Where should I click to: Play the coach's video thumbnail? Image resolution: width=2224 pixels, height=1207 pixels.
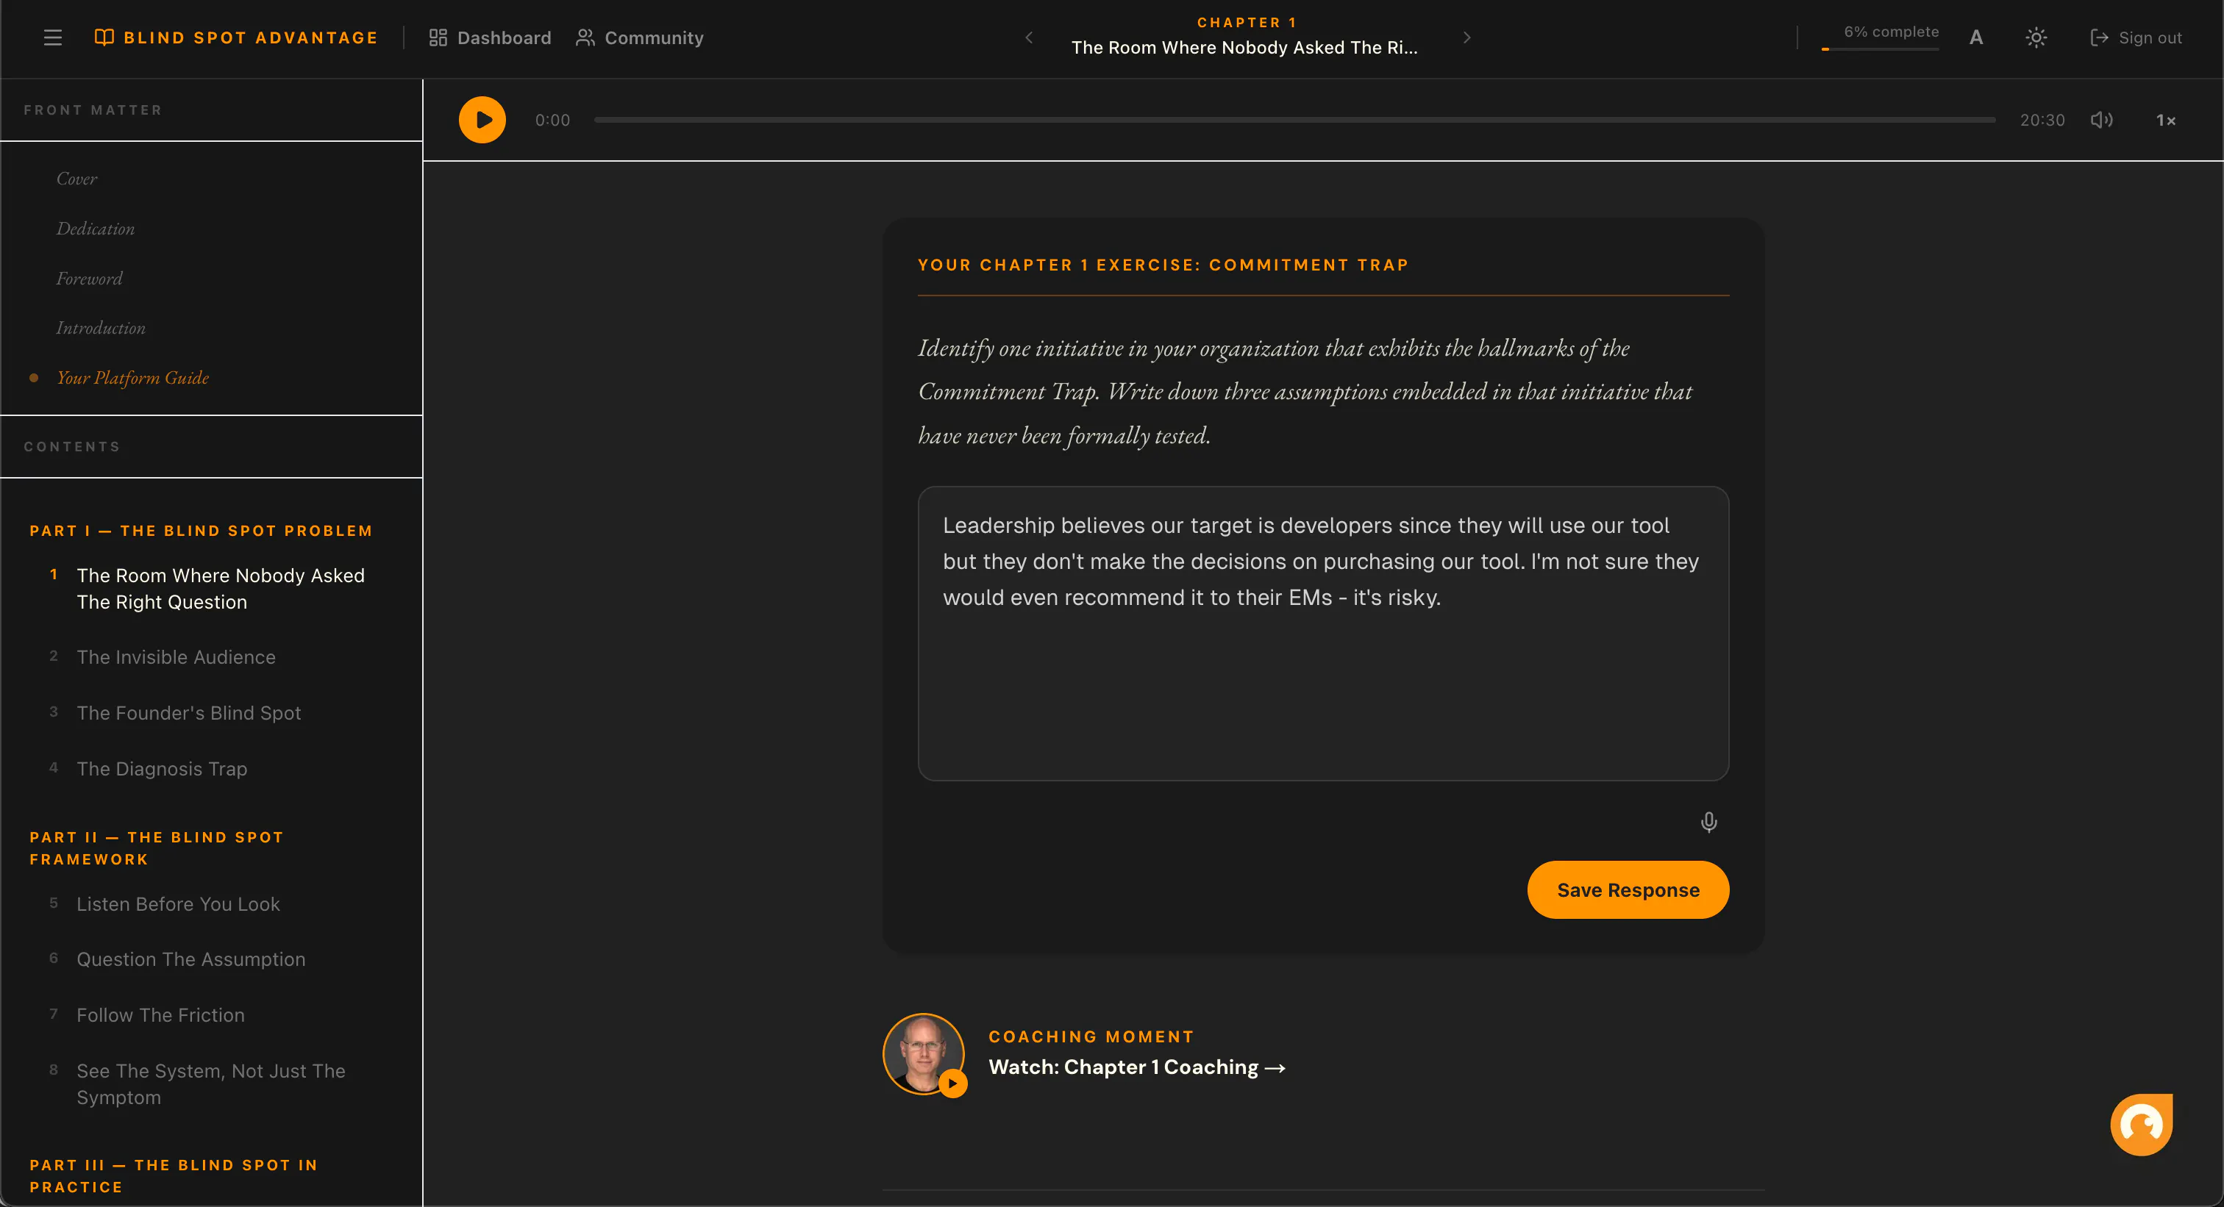[x=924, y=1053]
